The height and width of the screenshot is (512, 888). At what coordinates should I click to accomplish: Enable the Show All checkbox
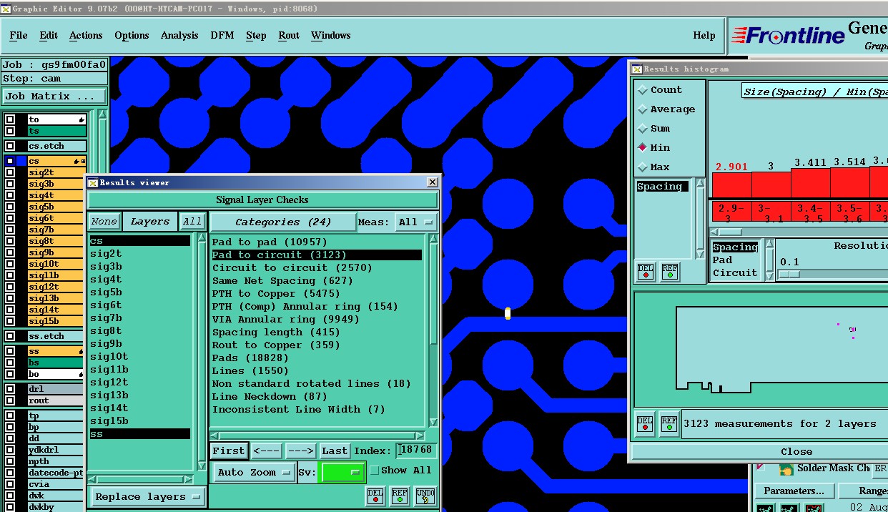click(374, 471)
